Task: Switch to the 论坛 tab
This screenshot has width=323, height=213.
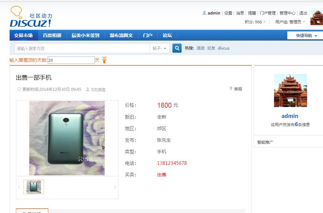Action: [x=167, y=35]
